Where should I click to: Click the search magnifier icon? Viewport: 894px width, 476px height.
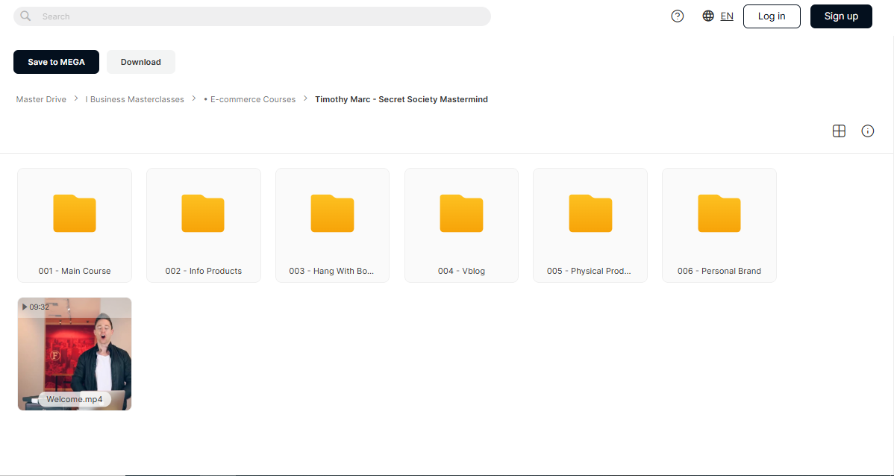click(25, 16)
